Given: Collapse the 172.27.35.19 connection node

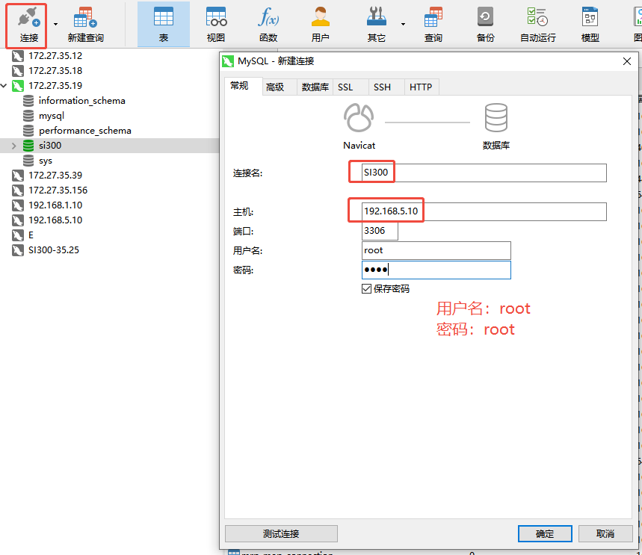Looking at the screenshot, I should (4, 86).
